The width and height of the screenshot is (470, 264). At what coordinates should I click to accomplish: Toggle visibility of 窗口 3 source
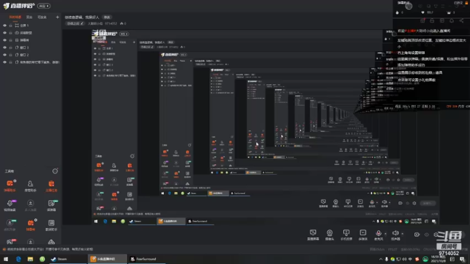pos(5,48)
